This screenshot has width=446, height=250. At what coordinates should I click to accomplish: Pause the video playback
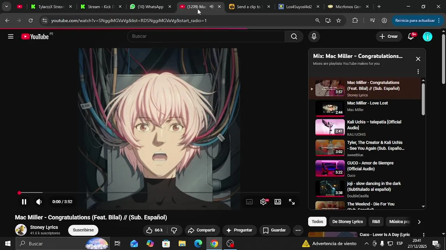click(x=24, y=202)
